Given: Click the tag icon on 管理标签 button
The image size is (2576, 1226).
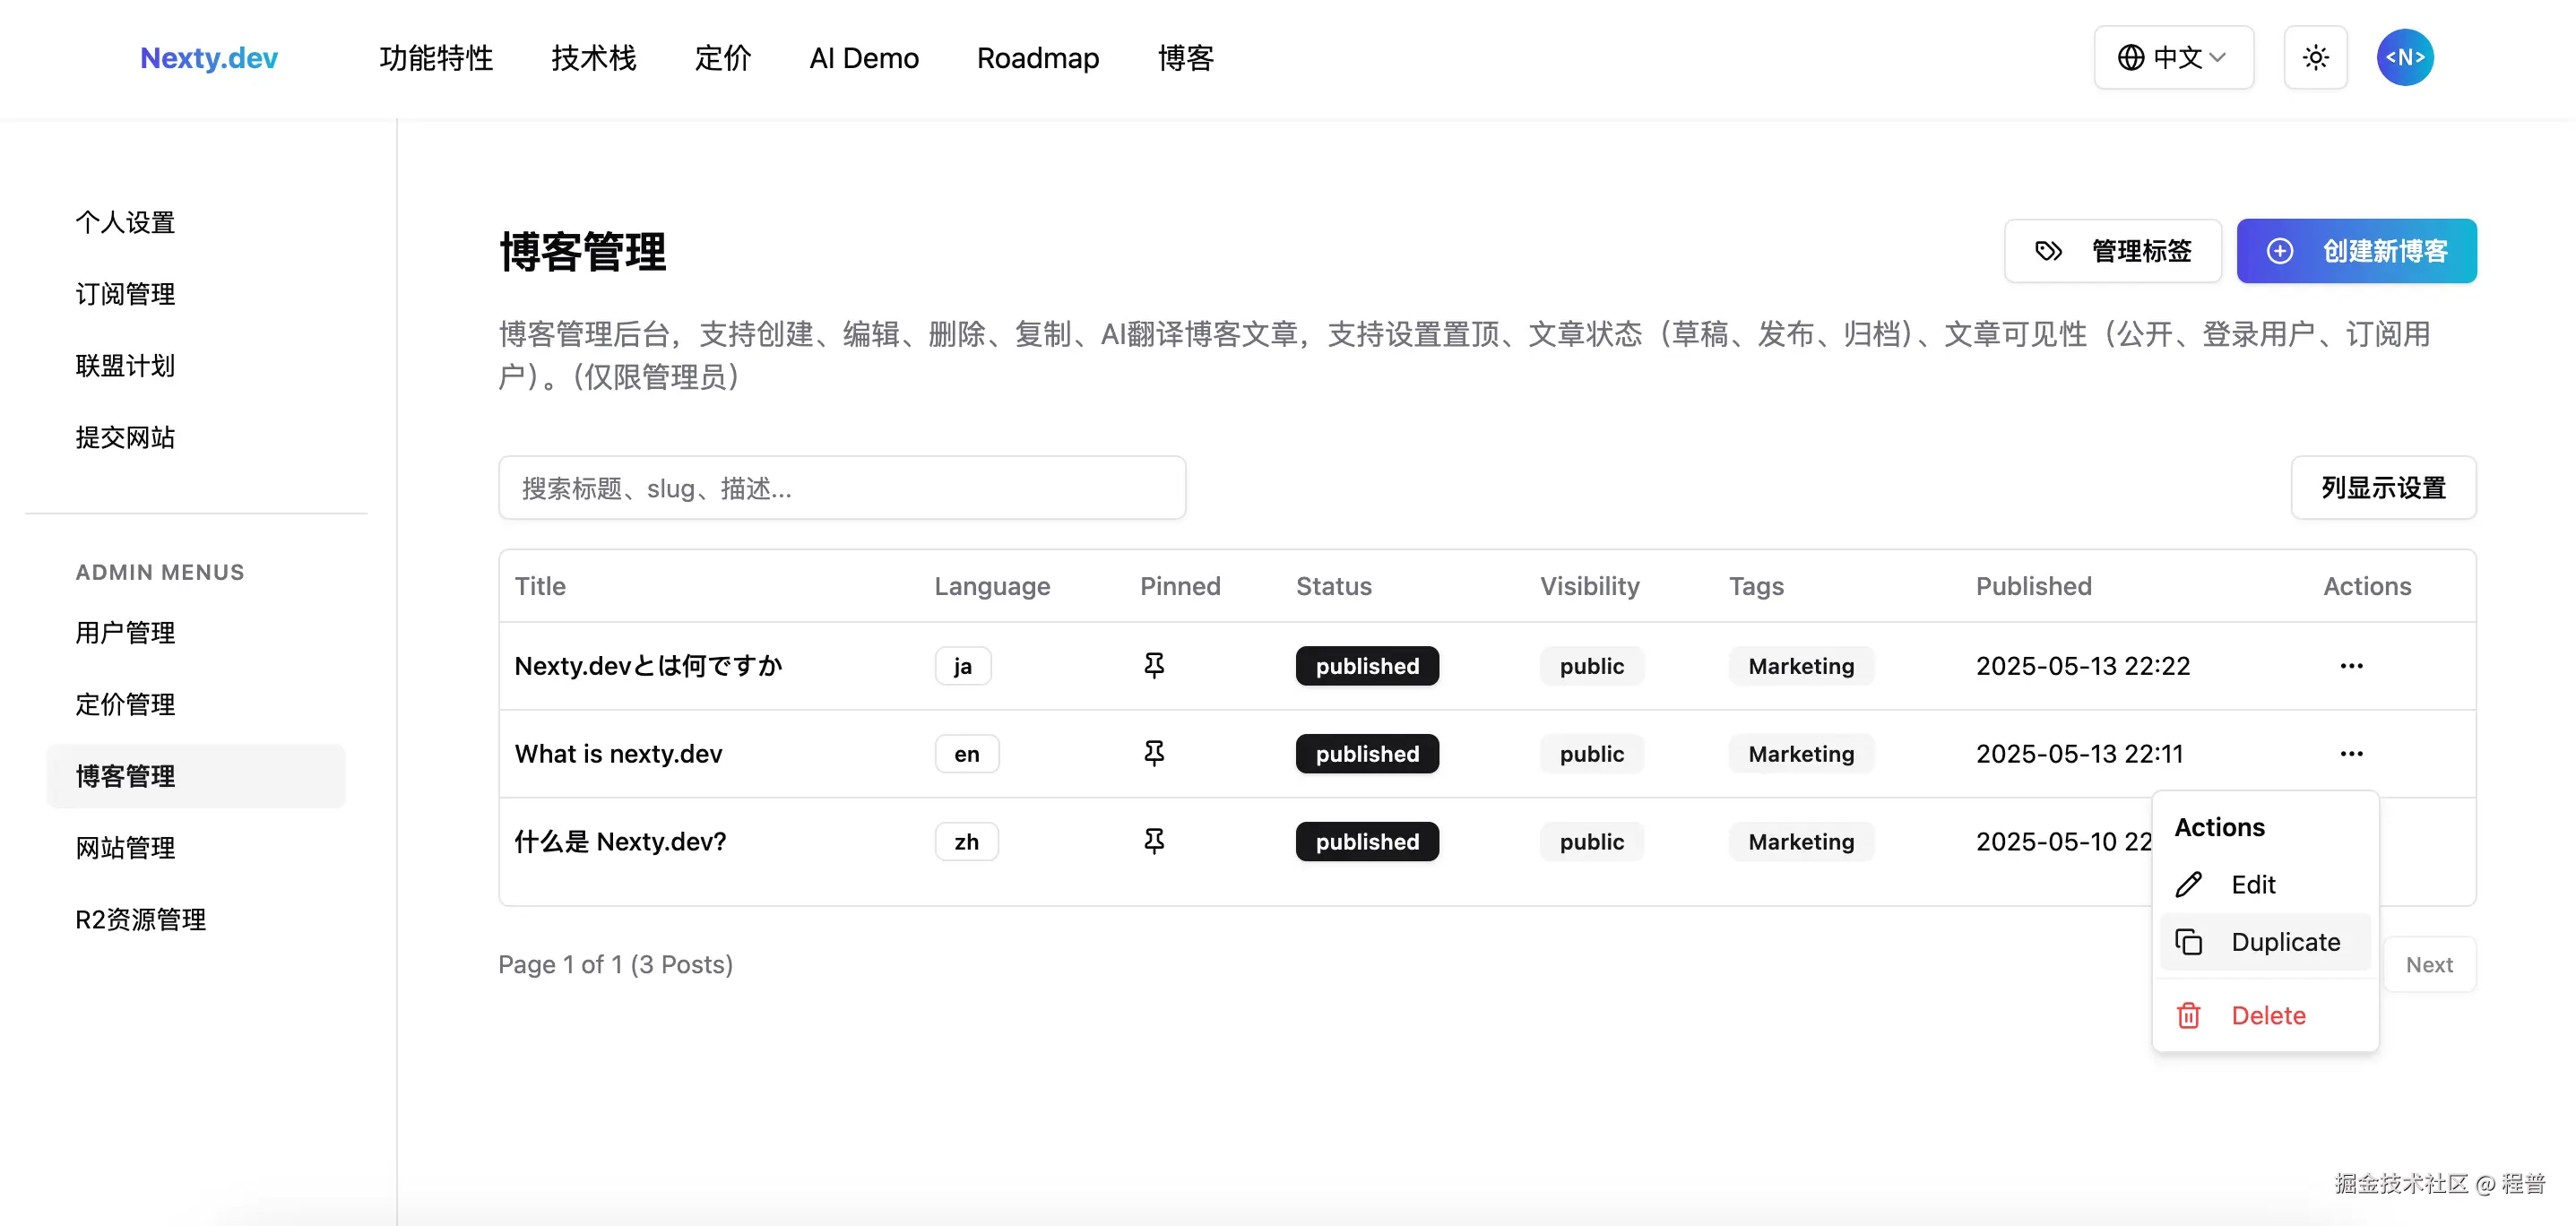Looking at the screenshot, I should coord(2048,251).
